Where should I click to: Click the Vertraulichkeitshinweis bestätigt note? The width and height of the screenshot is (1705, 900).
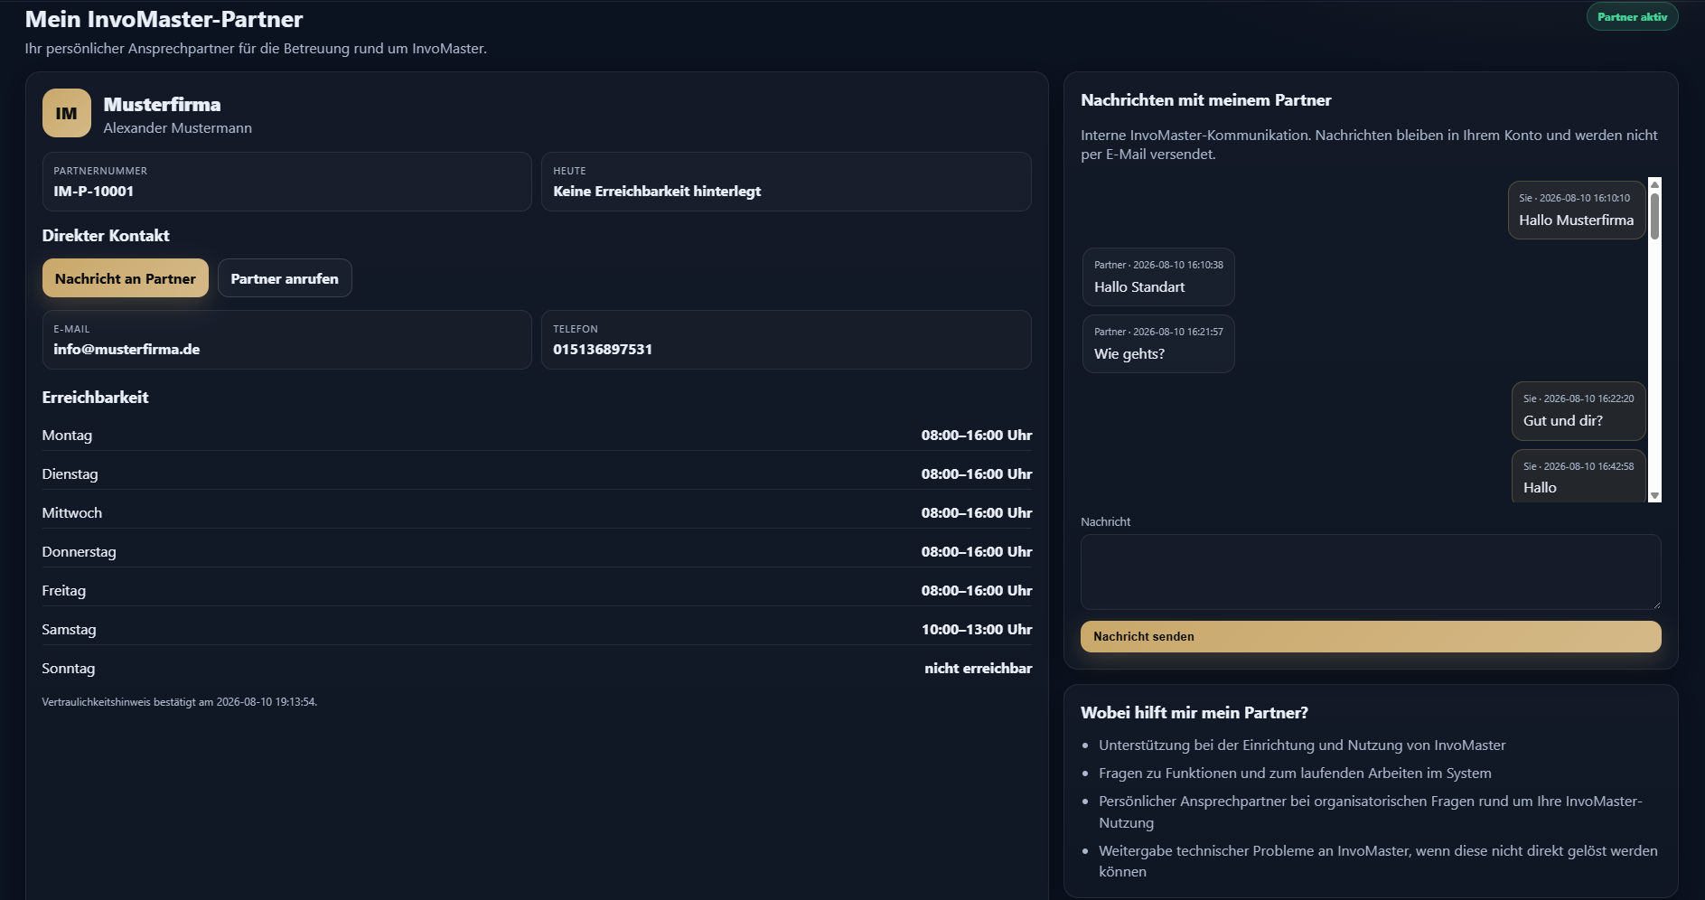point(179,702)
